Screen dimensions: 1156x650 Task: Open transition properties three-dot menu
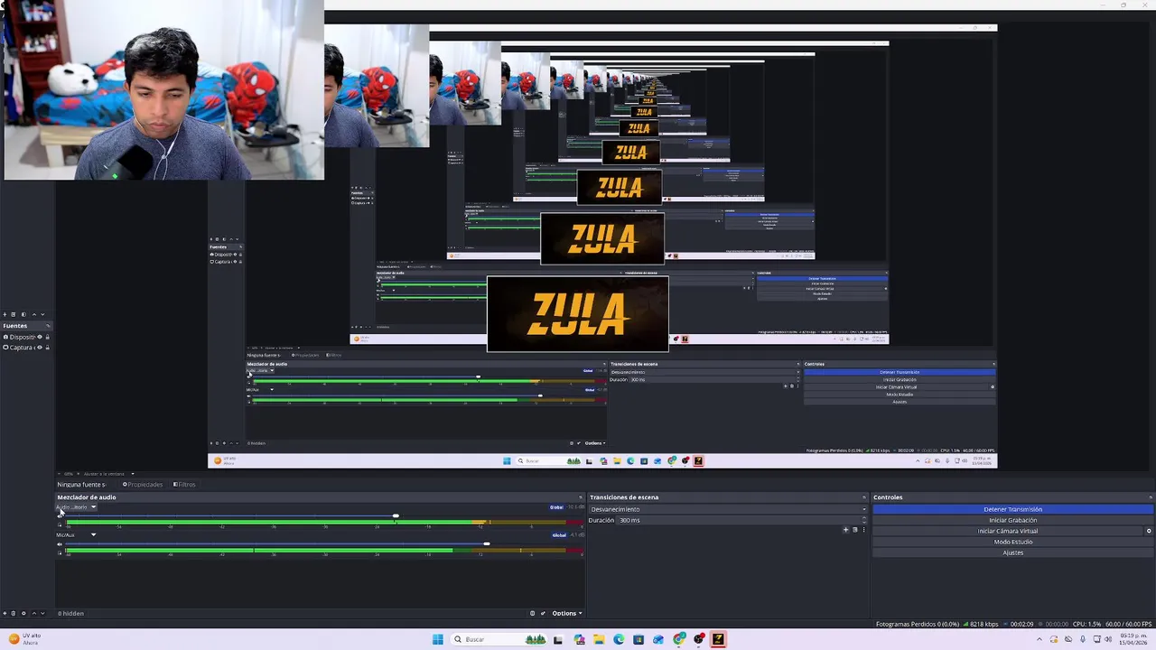864,530
